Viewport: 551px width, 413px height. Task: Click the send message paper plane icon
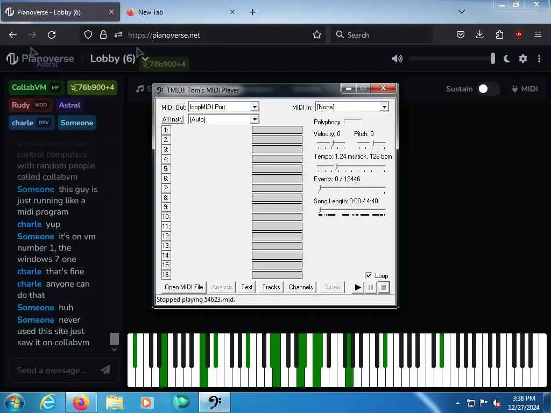point(105,370)
